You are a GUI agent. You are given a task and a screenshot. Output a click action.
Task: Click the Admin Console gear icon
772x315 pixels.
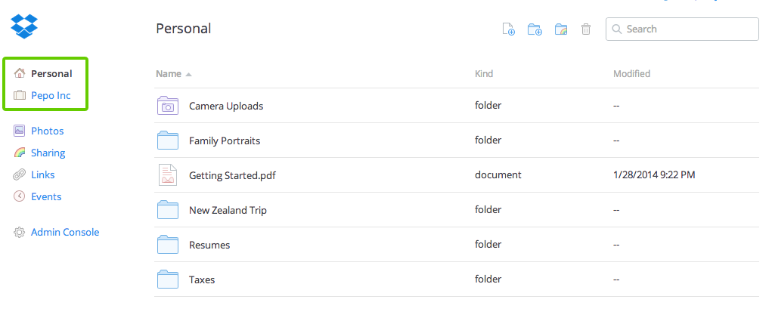pos(20,233)
